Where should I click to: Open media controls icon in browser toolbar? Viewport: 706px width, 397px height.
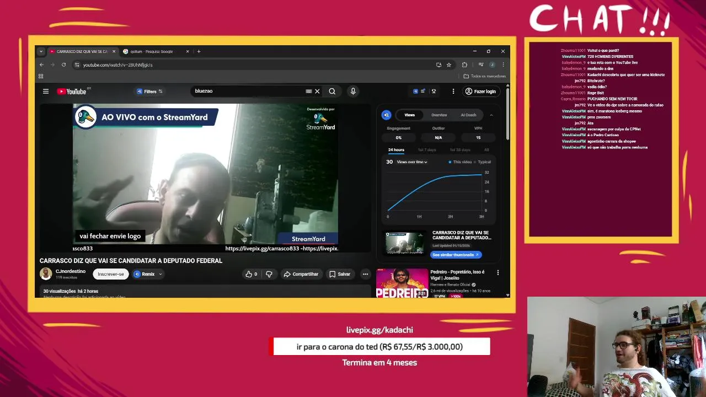click(481, 65)
